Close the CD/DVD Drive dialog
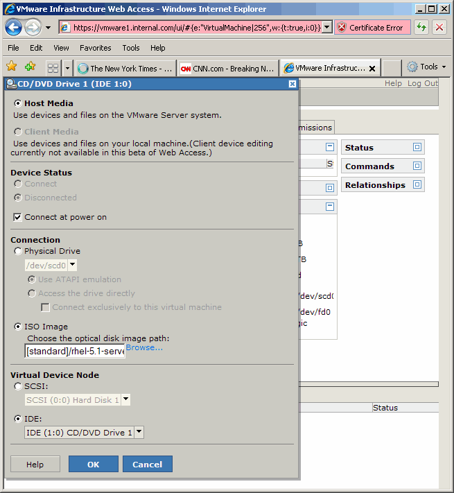 click(292, 84)
